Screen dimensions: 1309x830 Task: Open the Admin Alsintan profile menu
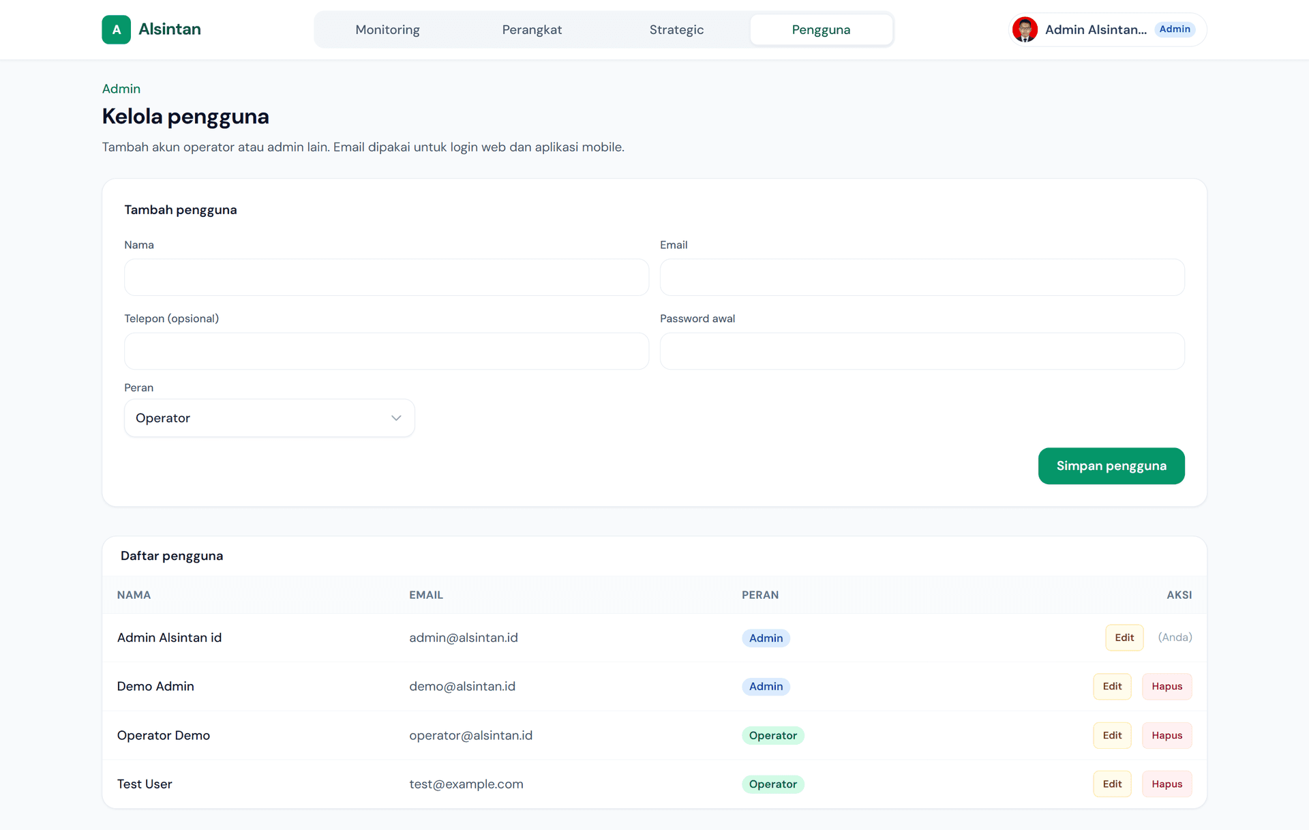tap(1107, 29)
